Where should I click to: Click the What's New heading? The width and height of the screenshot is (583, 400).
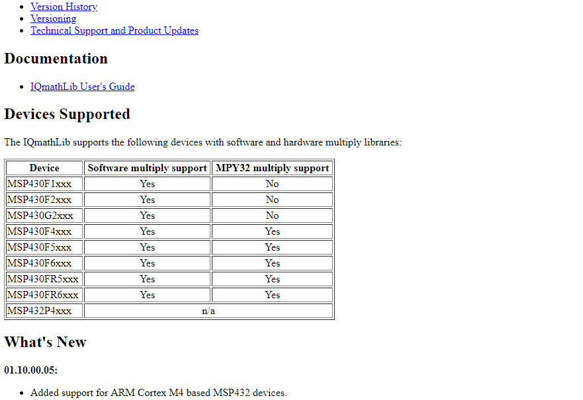46,342
